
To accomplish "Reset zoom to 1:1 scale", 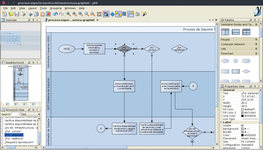I will [x=81, y=14].
